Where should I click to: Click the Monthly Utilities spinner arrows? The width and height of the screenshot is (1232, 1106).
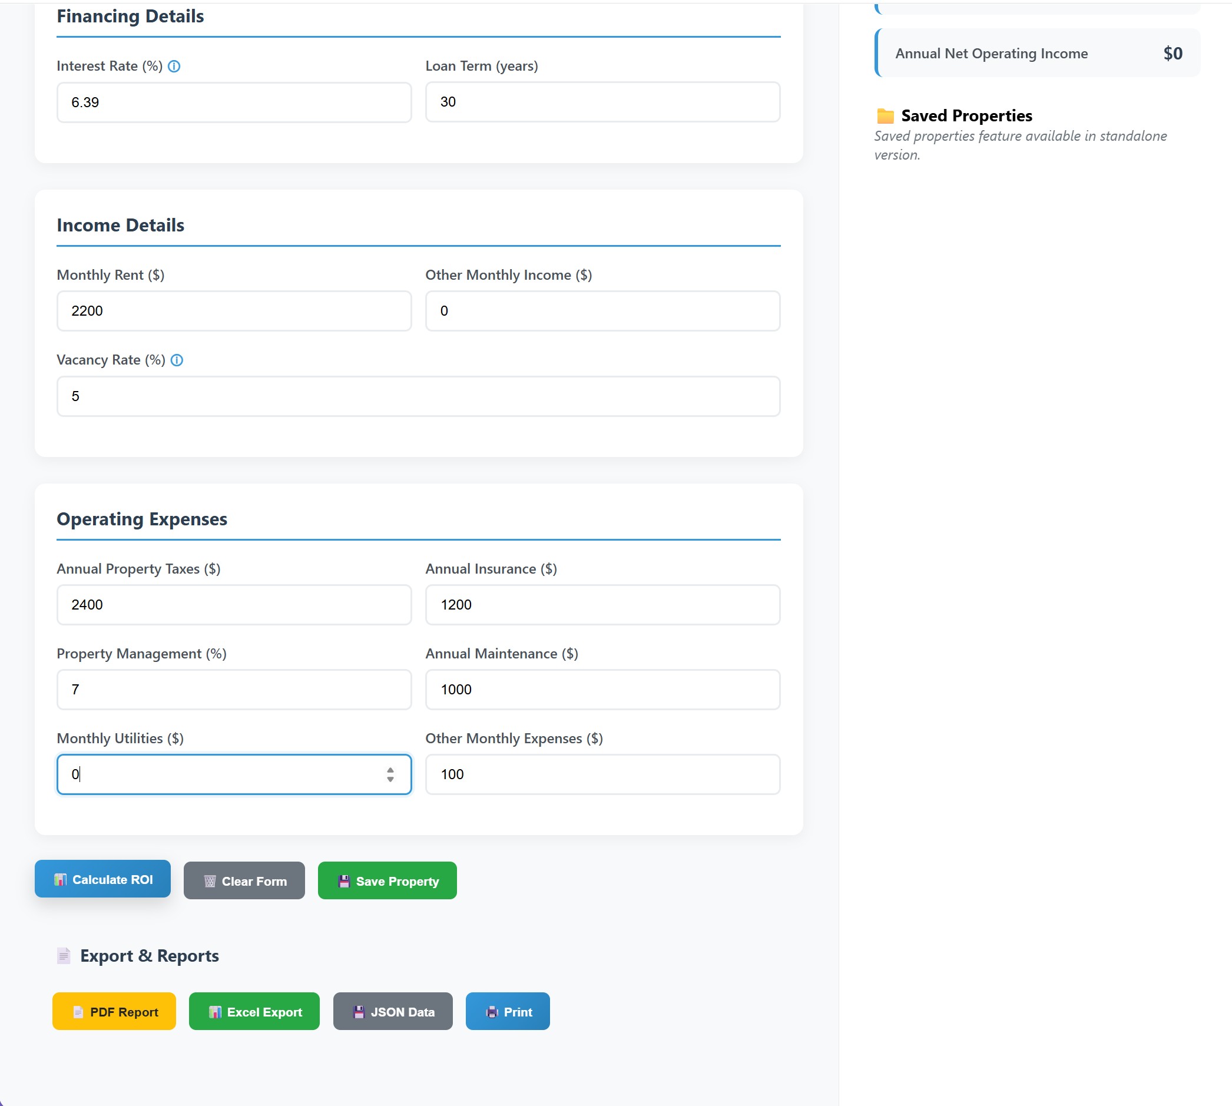pos(390,774)
